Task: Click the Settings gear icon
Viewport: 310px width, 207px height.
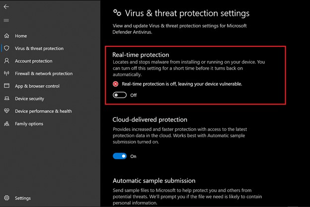Action: click(x=7, y=198)
